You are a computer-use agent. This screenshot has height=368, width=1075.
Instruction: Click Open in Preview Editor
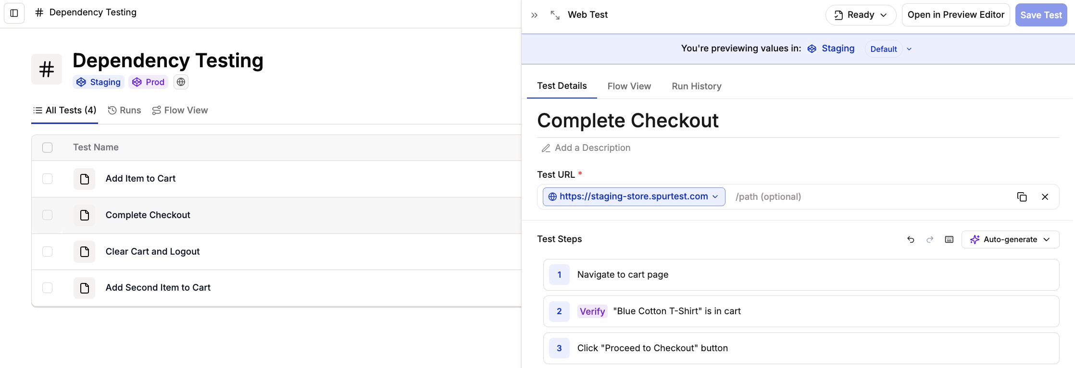click(x=956, y=15)
